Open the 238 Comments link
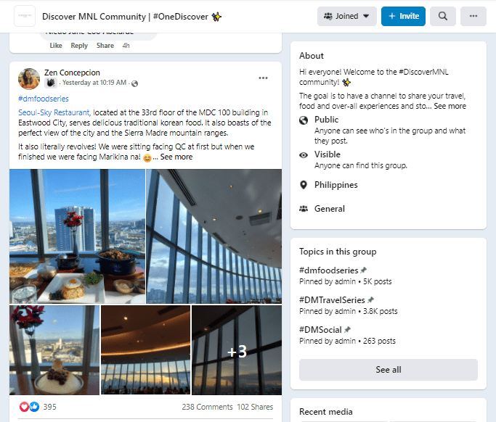The width and height of the screenshot is (496, 422). [207, 407]
